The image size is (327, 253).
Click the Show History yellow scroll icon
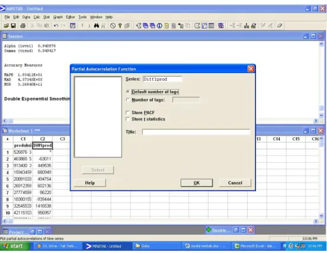(x=166, y=26)
